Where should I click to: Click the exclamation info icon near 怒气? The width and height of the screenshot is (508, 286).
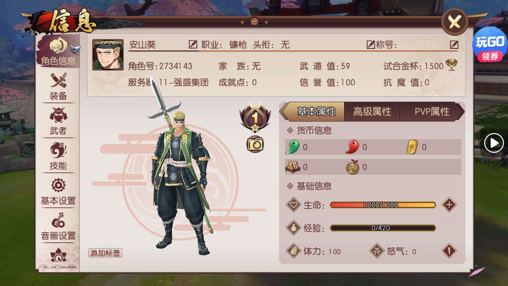[449, 251]
